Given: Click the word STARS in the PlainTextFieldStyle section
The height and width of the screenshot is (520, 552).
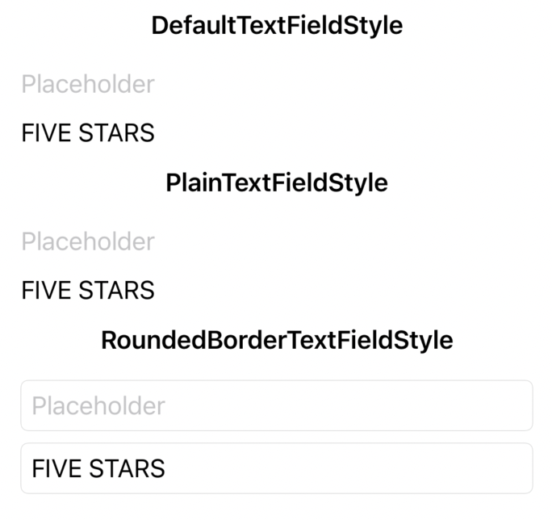Looking at the screenshot, I should point(116,291).
